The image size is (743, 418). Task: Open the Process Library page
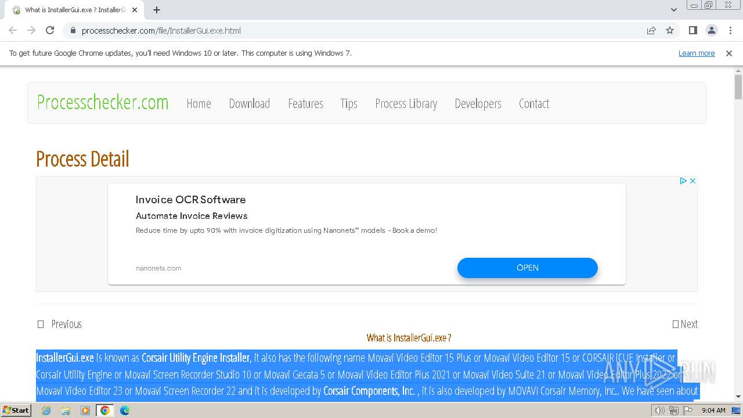pyautogui.click(x=406, y=103)
